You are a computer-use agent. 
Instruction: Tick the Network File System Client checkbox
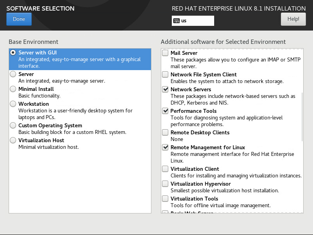165,74
